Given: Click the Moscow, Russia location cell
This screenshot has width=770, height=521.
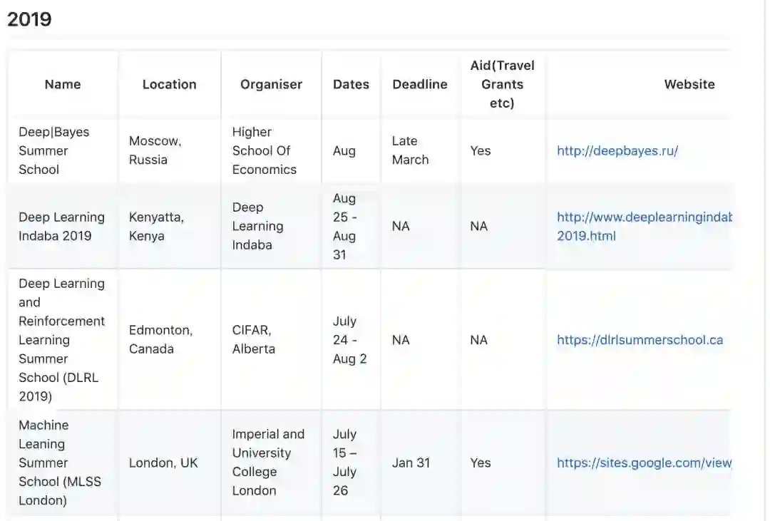Looking at the screenshot, I should coord(155,150).
